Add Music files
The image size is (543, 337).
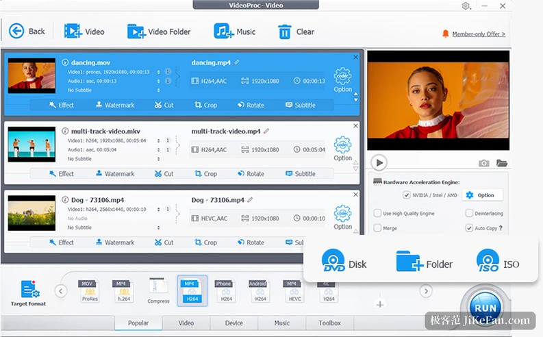(x=234, y=32)
